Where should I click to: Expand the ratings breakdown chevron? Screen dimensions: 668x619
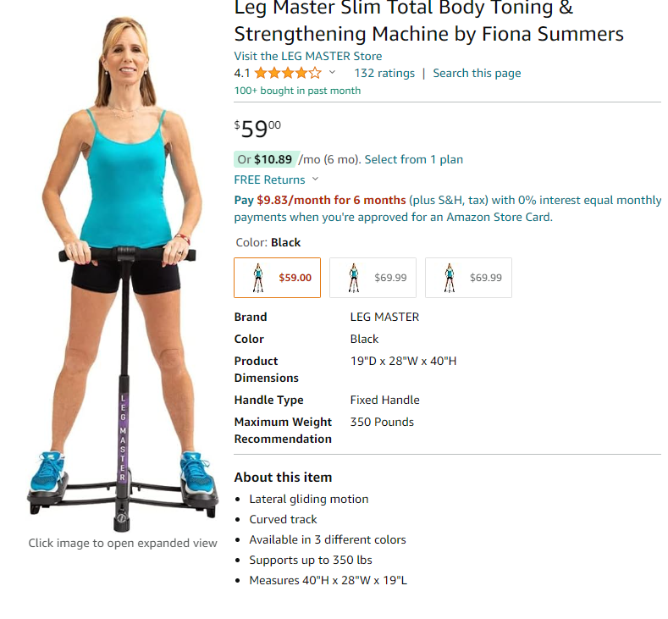point(332,73)
